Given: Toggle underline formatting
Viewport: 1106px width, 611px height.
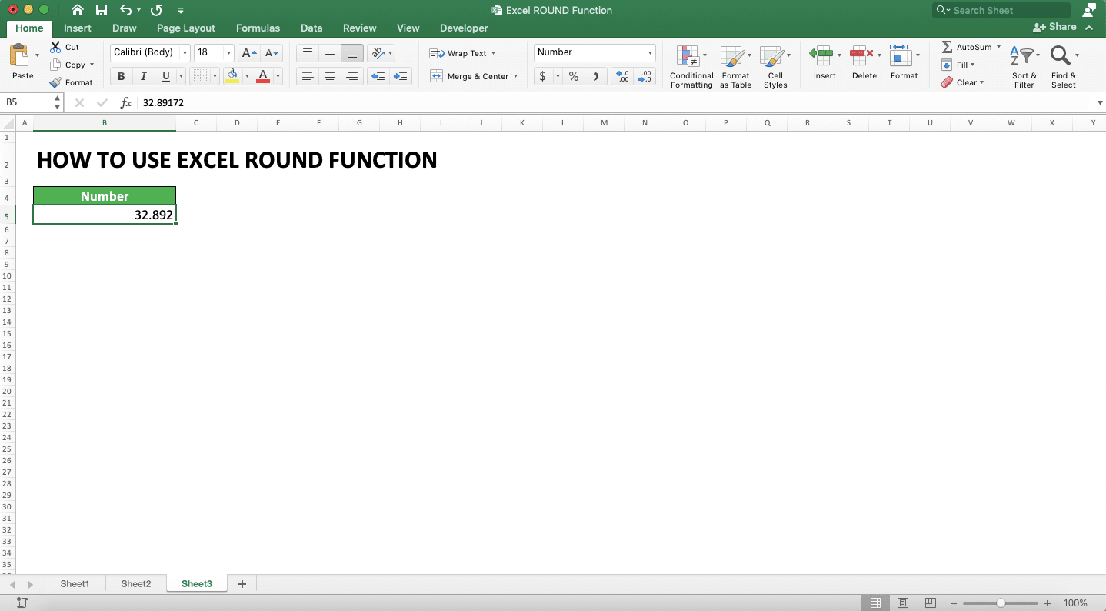Looking at the screenshot, I should click(x=165, y=76).
